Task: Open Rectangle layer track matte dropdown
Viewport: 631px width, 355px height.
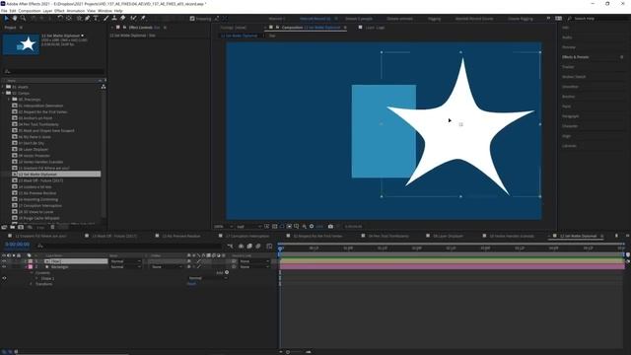Action: click(167, 267)
